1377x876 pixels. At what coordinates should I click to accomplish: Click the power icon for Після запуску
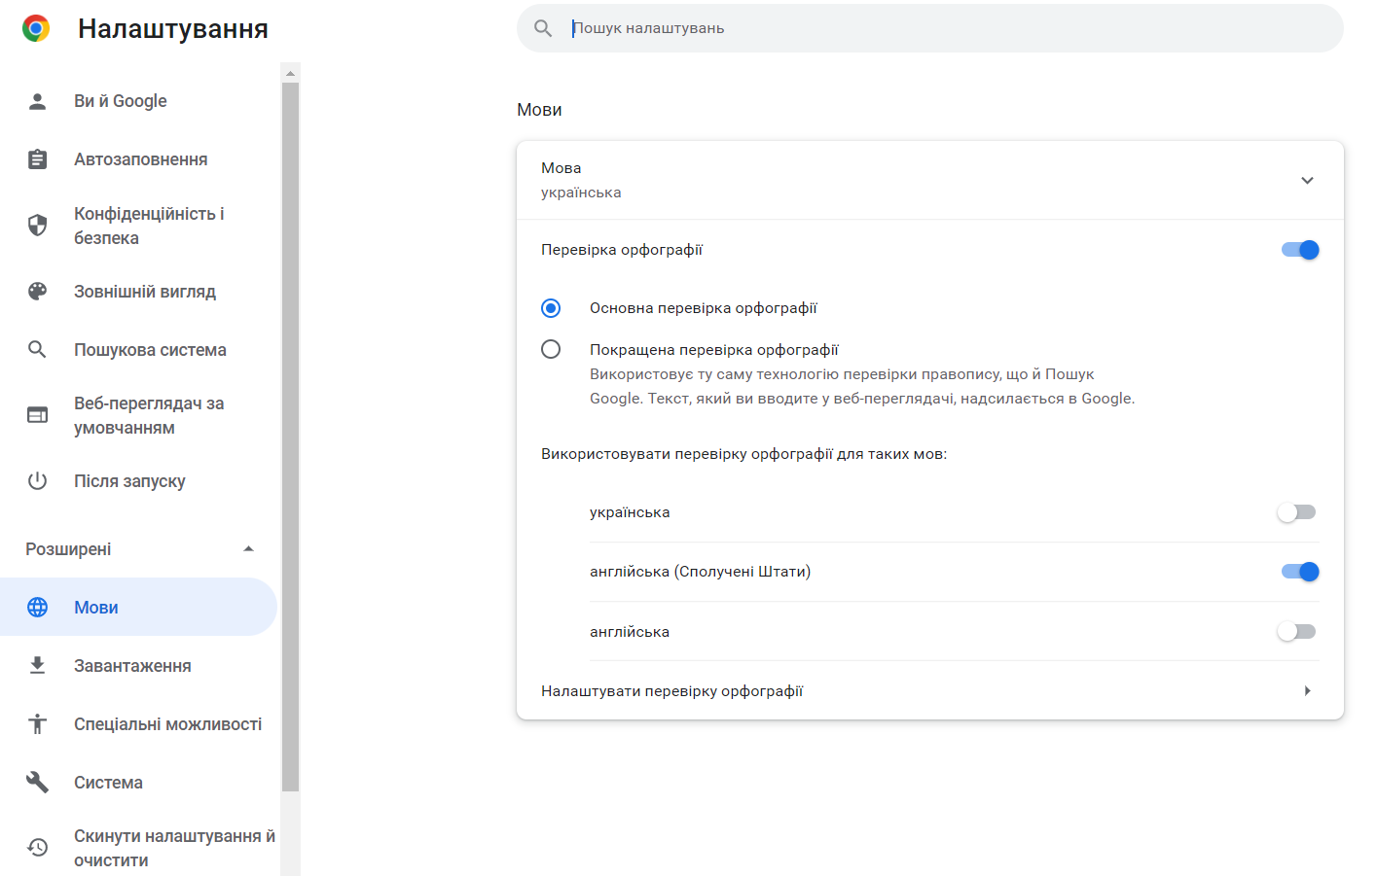pos(37,480)
